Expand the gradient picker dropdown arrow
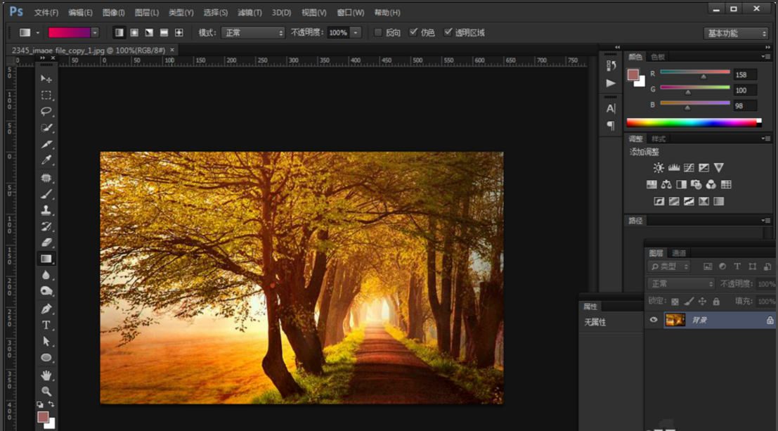This screenshot has height=431, width=778. 95,32
